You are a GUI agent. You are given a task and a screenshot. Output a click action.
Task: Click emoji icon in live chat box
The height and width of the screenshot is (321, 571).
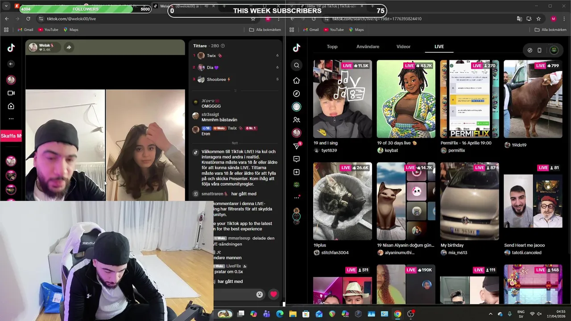pyautogui.click(x=260, y=294)
